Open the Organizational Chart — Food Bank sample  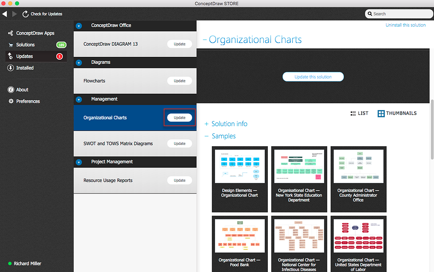240,244
